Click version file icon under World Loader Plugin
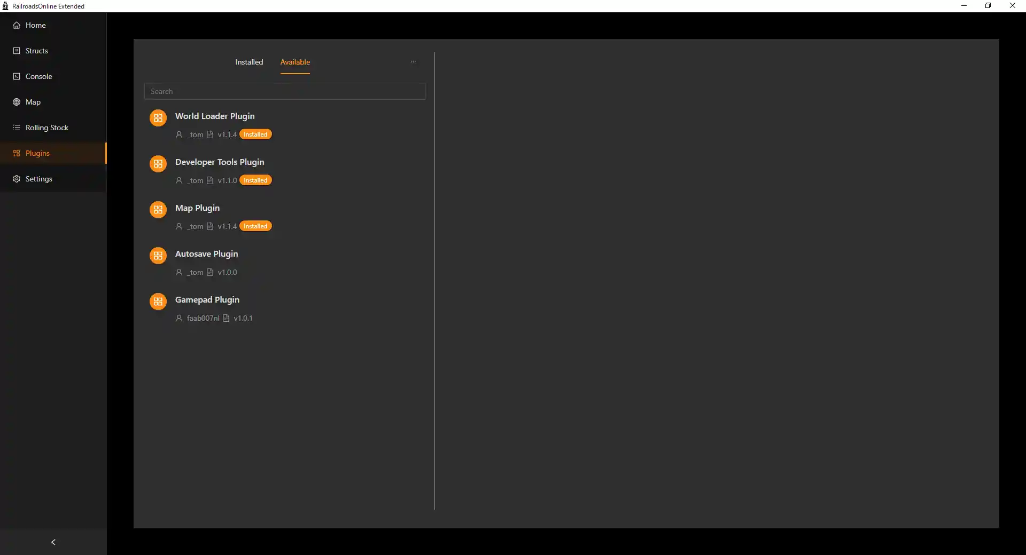 (210, 134)
